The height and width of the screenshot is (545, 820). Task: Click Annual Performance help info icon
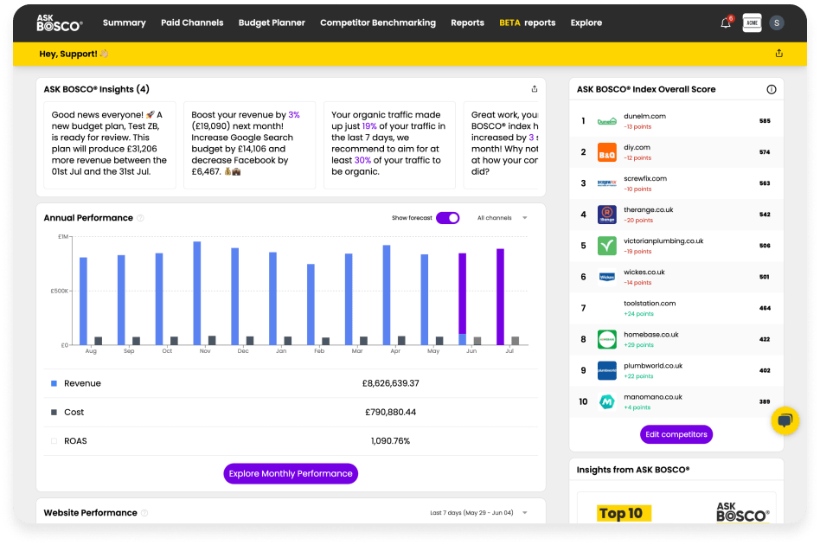tap(140, 218)
